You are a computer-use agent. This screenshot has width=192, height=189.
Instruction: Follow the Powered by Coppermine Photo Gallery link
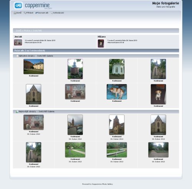click(x=98, y=184)
